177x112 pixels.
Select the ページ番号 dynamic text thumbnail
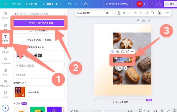(20, 92)
